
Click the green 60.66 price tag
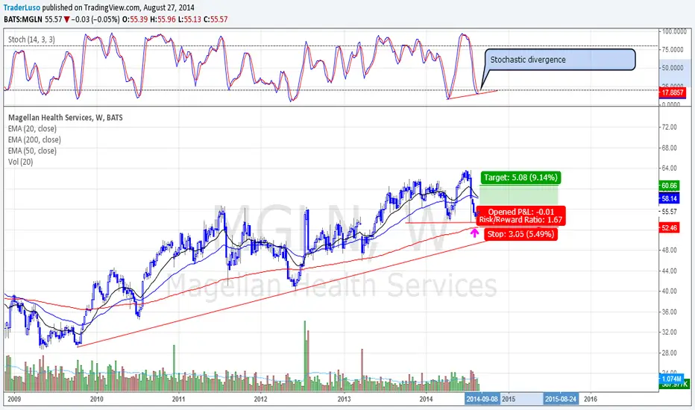coord(669,186)
